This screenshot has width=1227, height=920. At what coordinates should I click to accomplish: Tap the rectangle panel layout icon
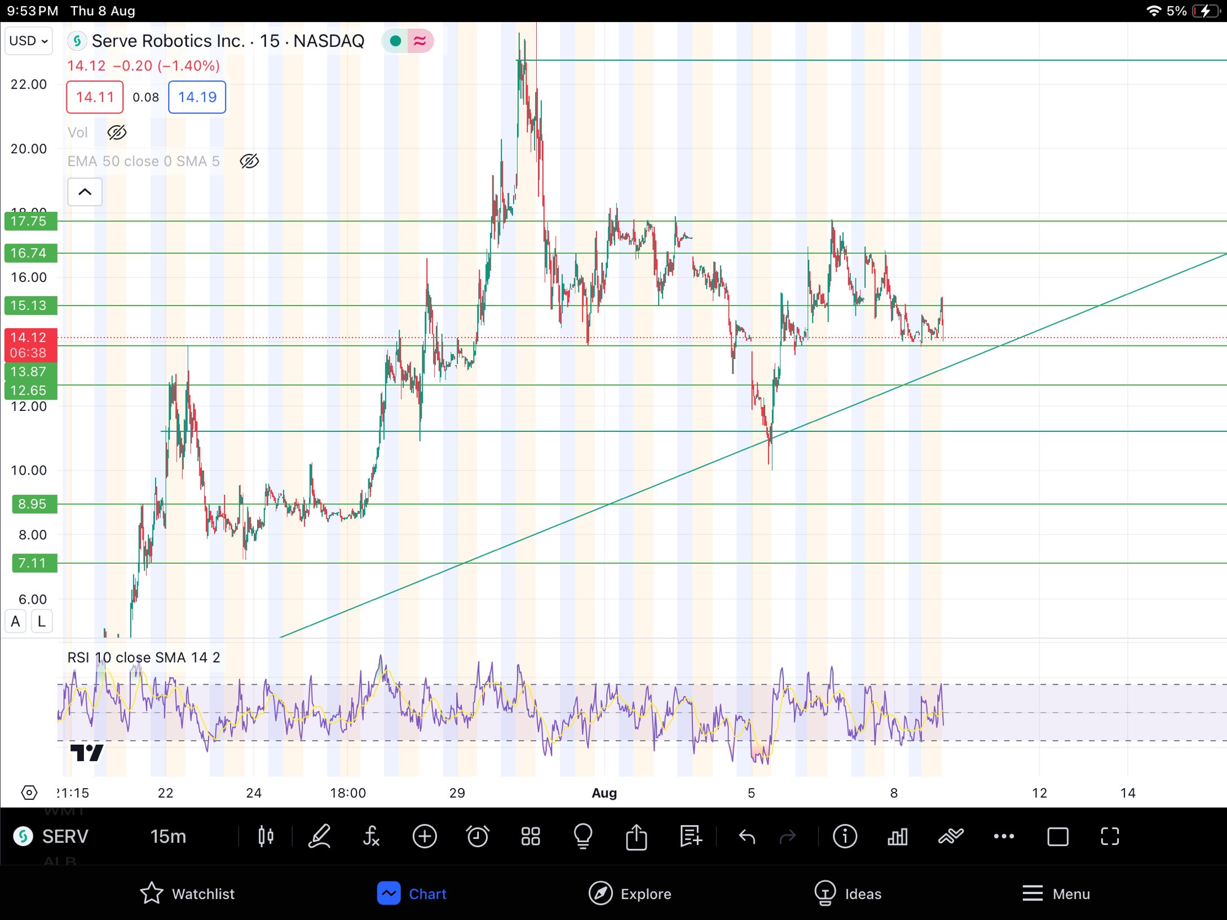click(x=1057, y=836)
